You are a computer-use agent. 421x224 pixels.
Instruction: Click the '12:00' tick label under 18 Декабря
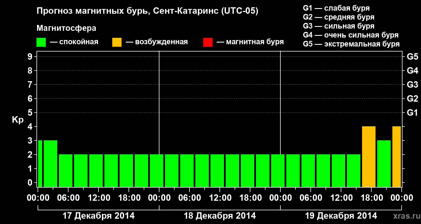[221, 198]
